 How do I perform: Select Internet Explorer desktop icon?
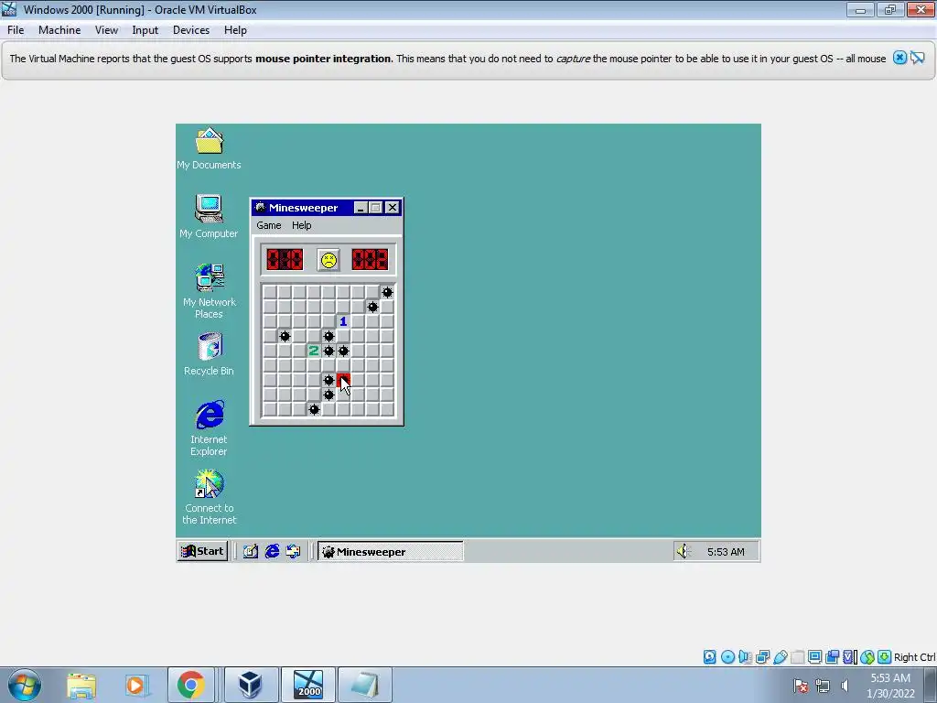pos(210,428)
